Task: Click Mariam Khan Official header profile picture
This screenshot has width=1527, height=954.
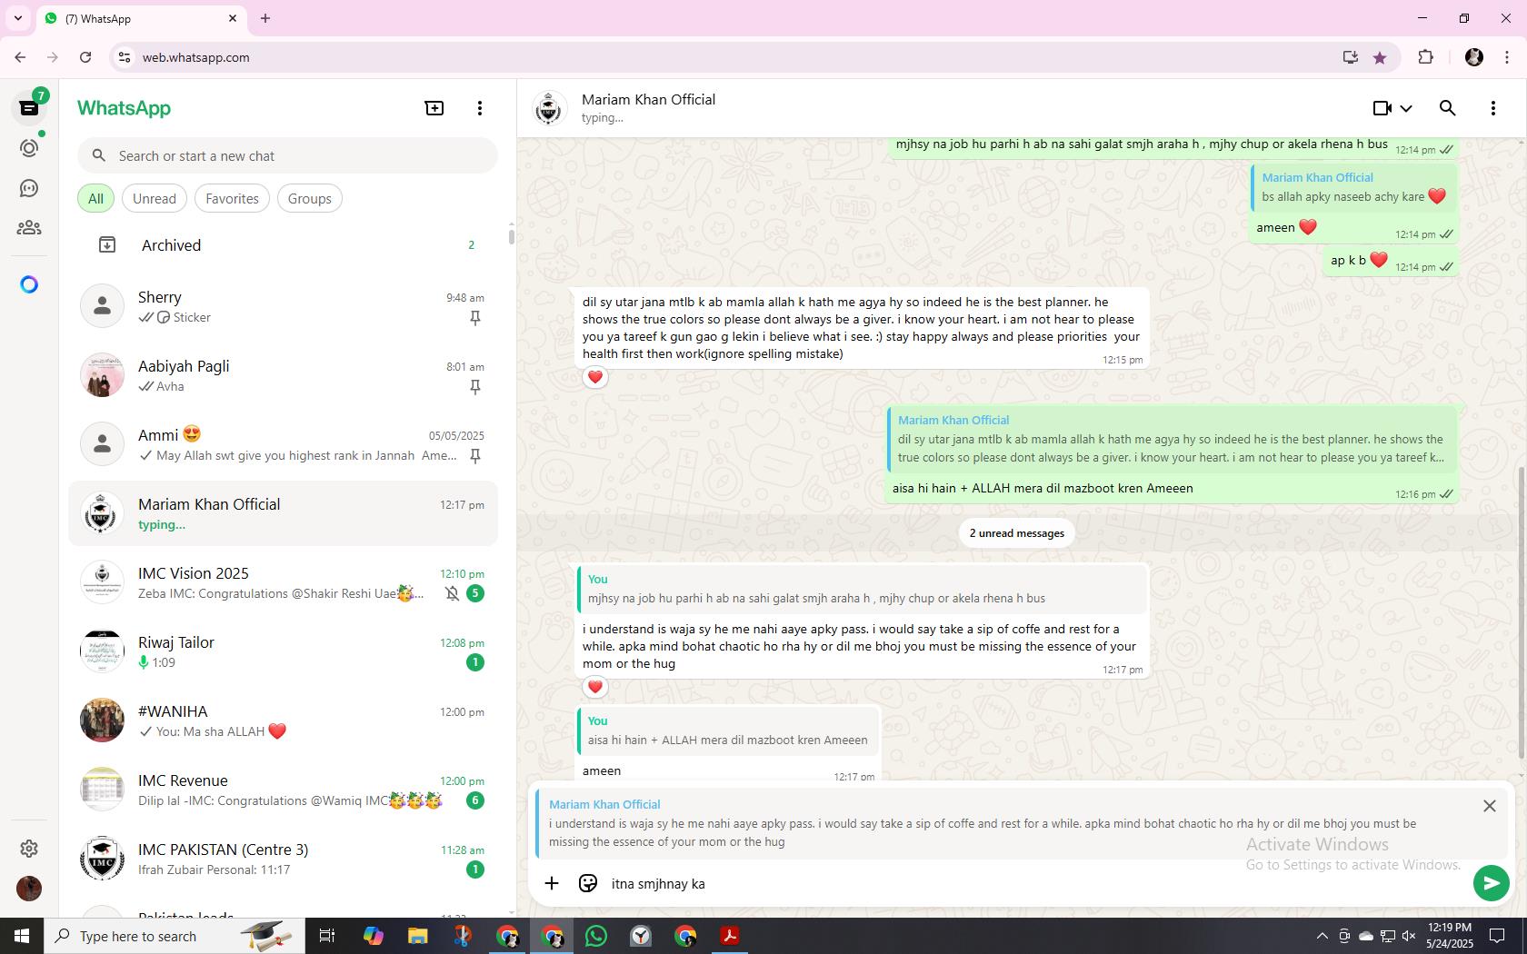Action: [x=549, y=108]
